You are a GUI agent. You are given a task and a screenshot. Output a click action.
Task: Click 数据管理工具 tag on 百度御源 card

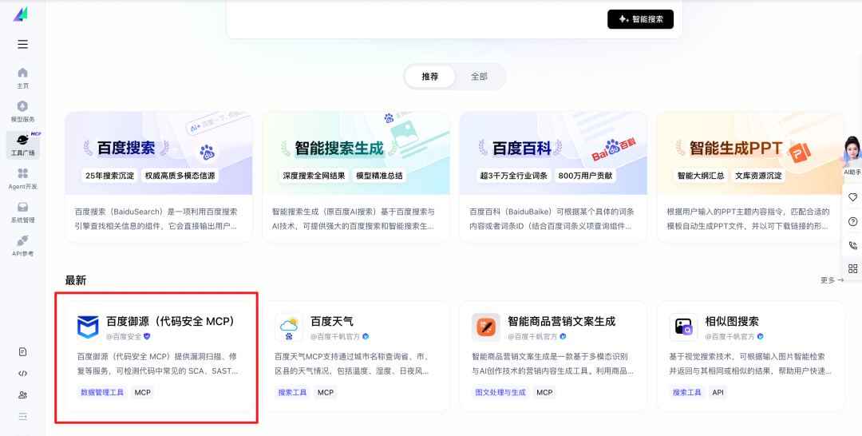(x=102, y=393)
